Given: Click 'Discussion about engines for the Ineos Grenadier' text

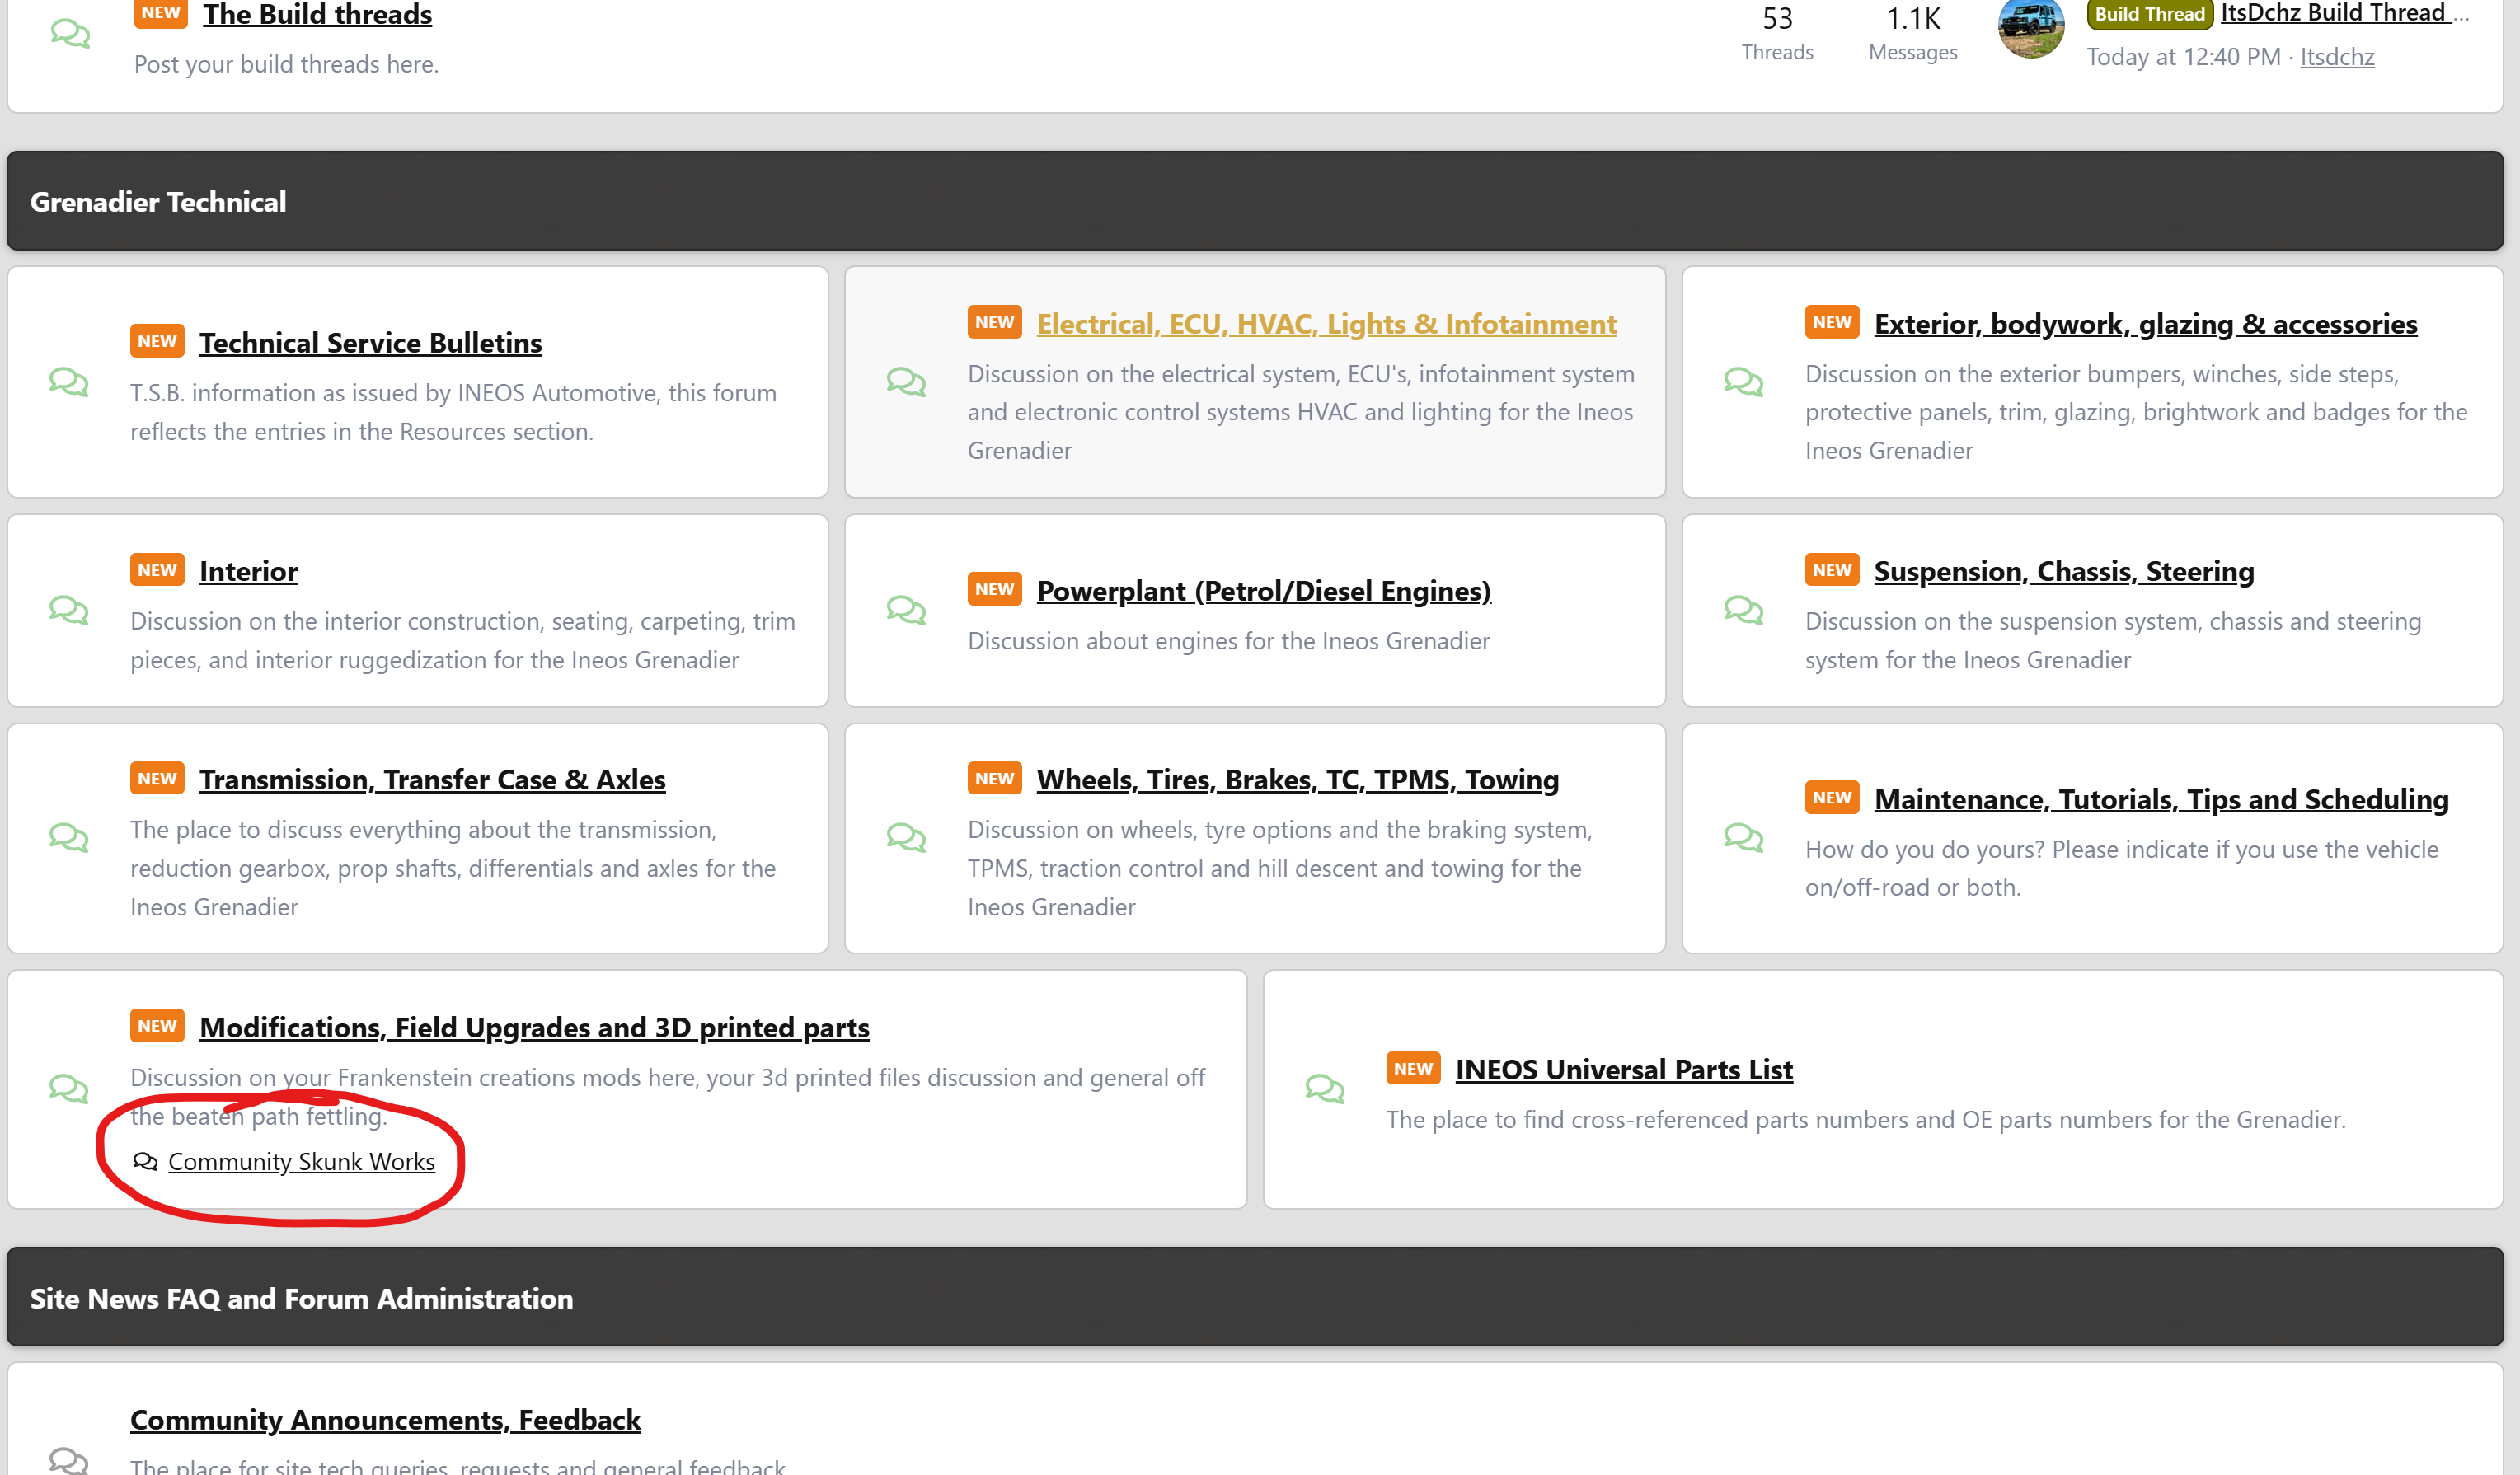Looking at the screenshot, I should (1229, 640).
